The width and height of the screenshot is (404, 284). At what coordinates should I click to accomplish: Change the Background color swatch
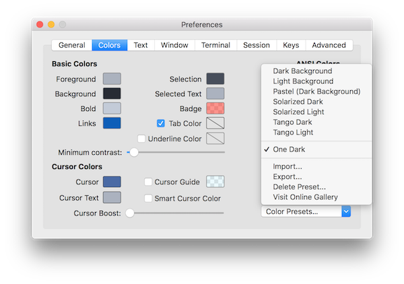(x=112, y=94)
